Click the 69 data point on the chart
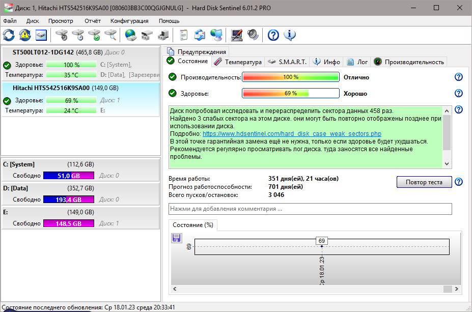The width and height of the screenshot is (472, 312). [322, 246]
